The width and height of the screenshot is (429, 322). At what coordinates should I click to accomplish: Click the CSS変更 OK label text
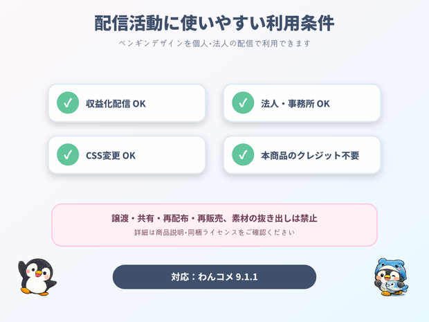[x=111, y=156]
